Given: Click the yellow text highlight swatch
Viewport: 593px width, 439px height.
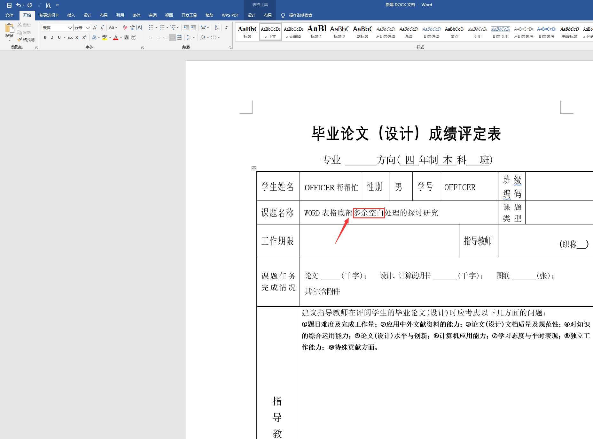Looking at the screenshot, I should (x=105, y=37).
